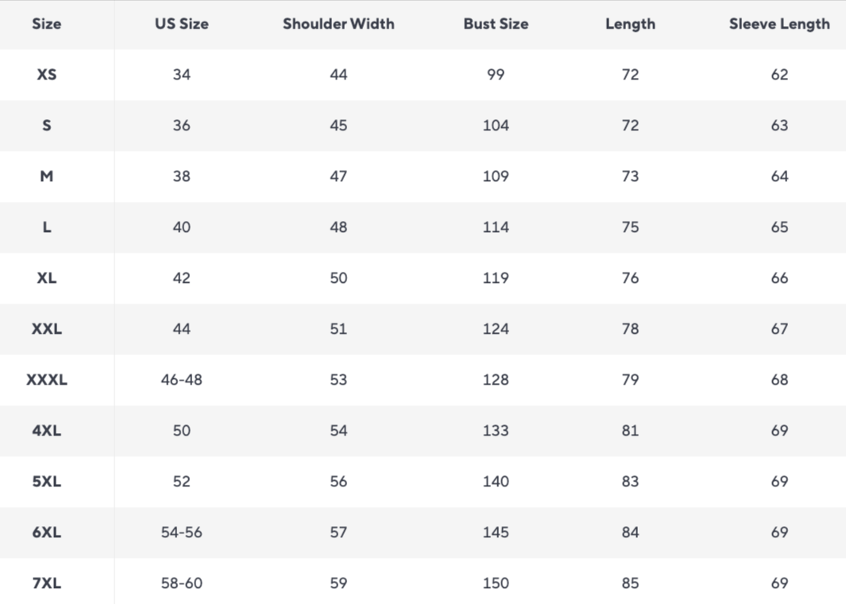Click US size 46-48 cell
Screen dimensions: 846x604
click(181, 380)
